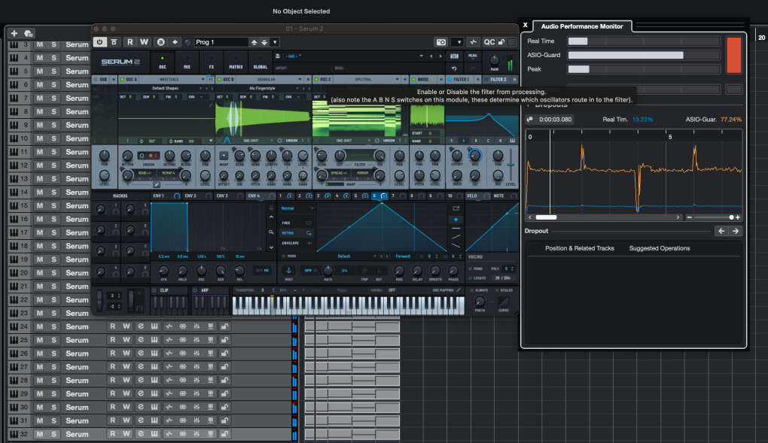Open Serum MENU button
Image resolution: width=768 pixels, height=443 pixels.
472,56
